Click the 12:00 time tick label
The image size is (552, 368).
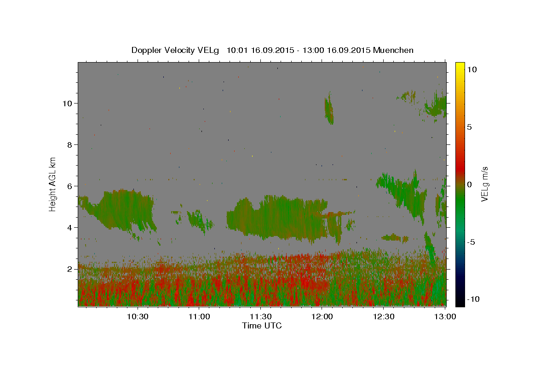pyautogui.click(x=322, y=317)
